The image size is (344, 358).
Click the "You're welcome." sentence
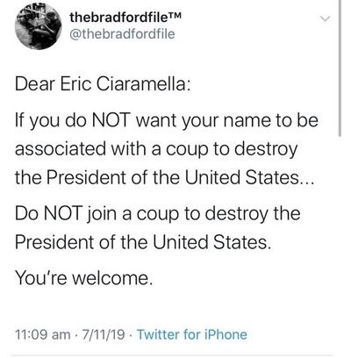[x=84, y=278]
